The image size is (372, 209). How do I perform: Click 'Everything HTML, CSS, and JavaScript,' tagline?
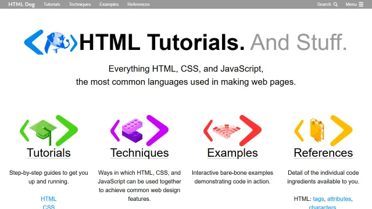coord(186,69)
